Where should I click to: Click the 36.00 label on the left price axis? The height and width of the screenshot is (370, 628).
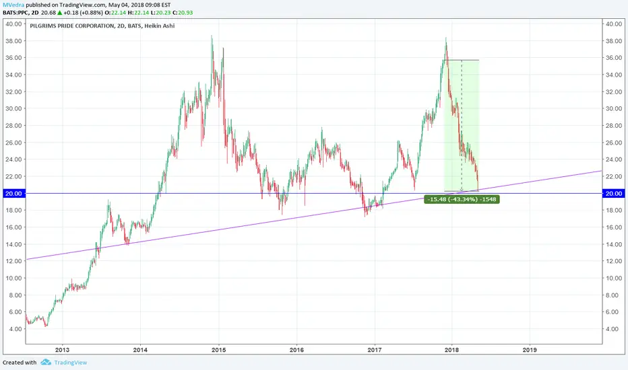pos(13,58)
